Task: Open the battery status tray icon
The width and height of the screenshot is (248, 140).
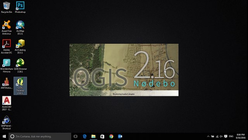Action: click(213, 136)
